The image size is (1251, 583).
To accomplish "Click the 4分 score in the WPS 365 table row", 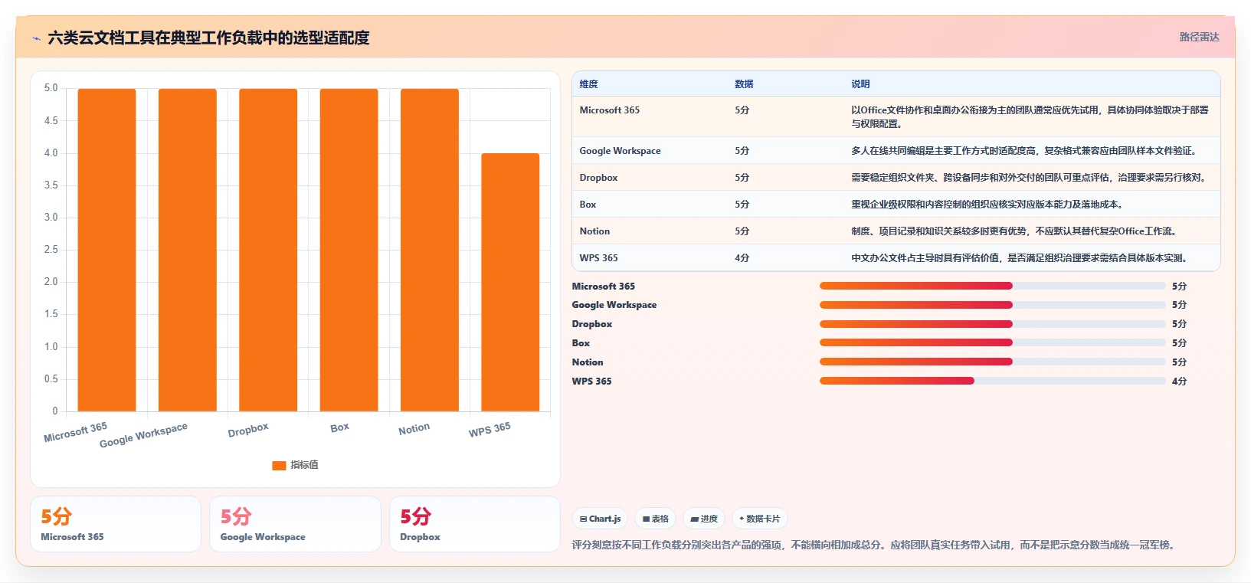I will click(742, 258).
